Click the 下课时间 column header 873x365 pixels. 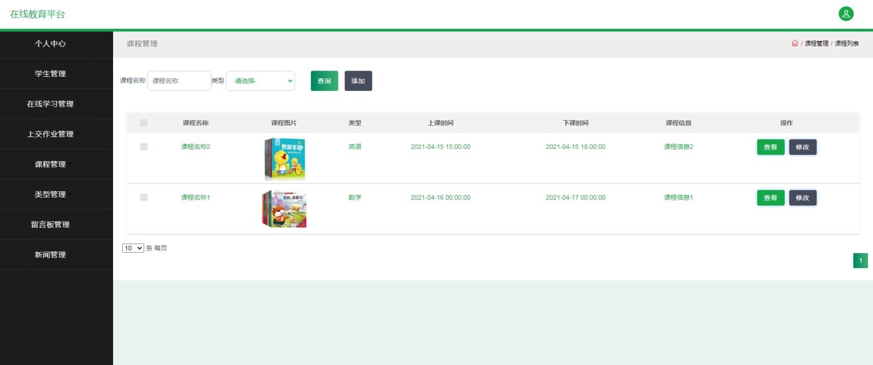[576, 123]
